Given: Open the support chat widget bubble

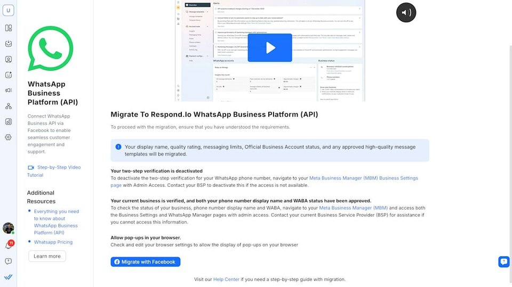Looking at the screenshot, I should [x=504, y=261].
